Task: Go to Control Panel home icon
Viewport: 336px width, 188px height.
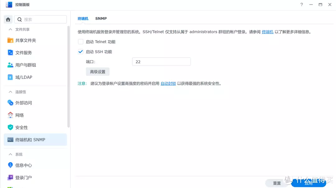Action: pos(8,20)
